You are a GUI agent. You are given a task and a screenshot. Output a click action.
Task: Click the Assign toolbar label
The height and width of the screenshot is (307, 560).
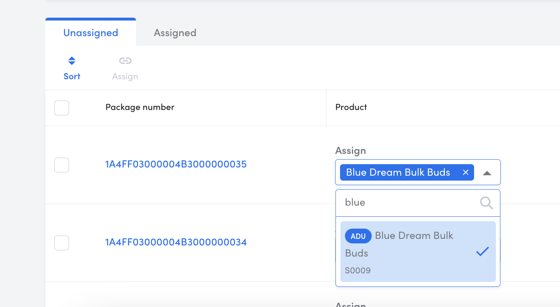[125, 76]
